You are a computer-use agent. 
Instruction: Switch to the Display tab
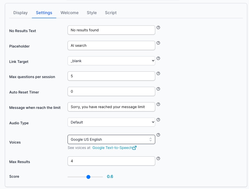tap(20, 13)
